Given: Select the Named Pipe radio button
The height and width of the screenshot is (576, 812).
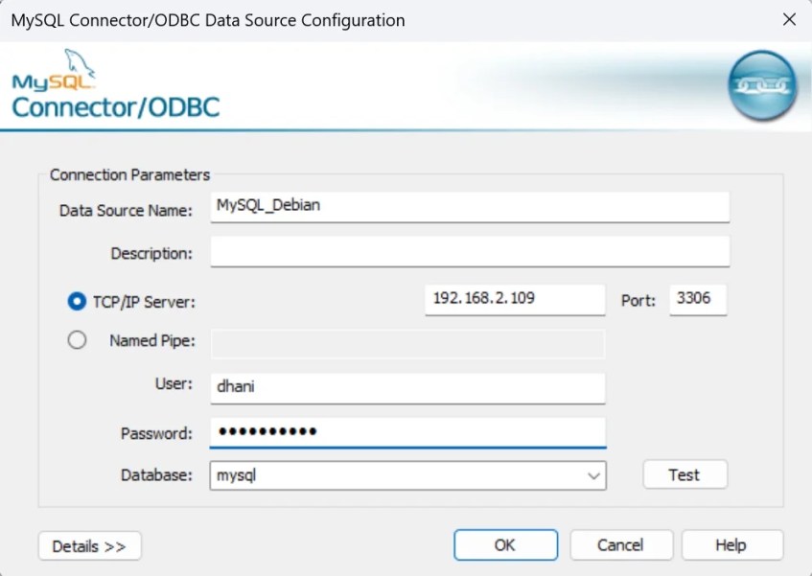Looking at the screenshot, I should pyautogui.click(x=77, y=340).
